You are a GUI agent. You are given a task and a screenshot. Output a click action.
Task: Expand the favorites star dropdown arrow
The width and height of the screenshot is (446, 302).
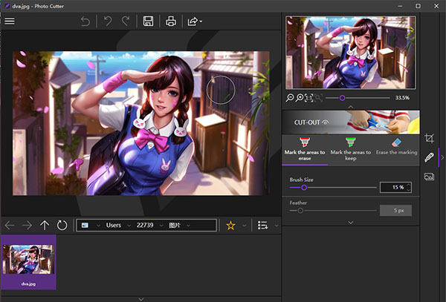click(244, 226)
